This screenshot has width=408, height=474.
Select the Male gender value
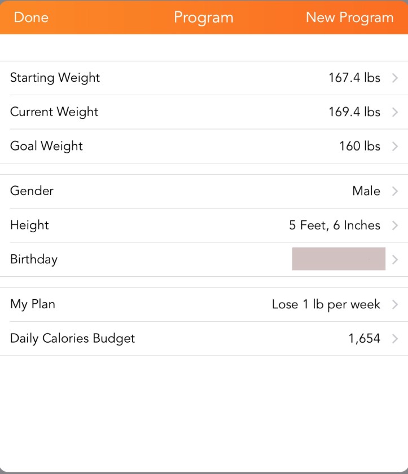(x=366, y=191)
